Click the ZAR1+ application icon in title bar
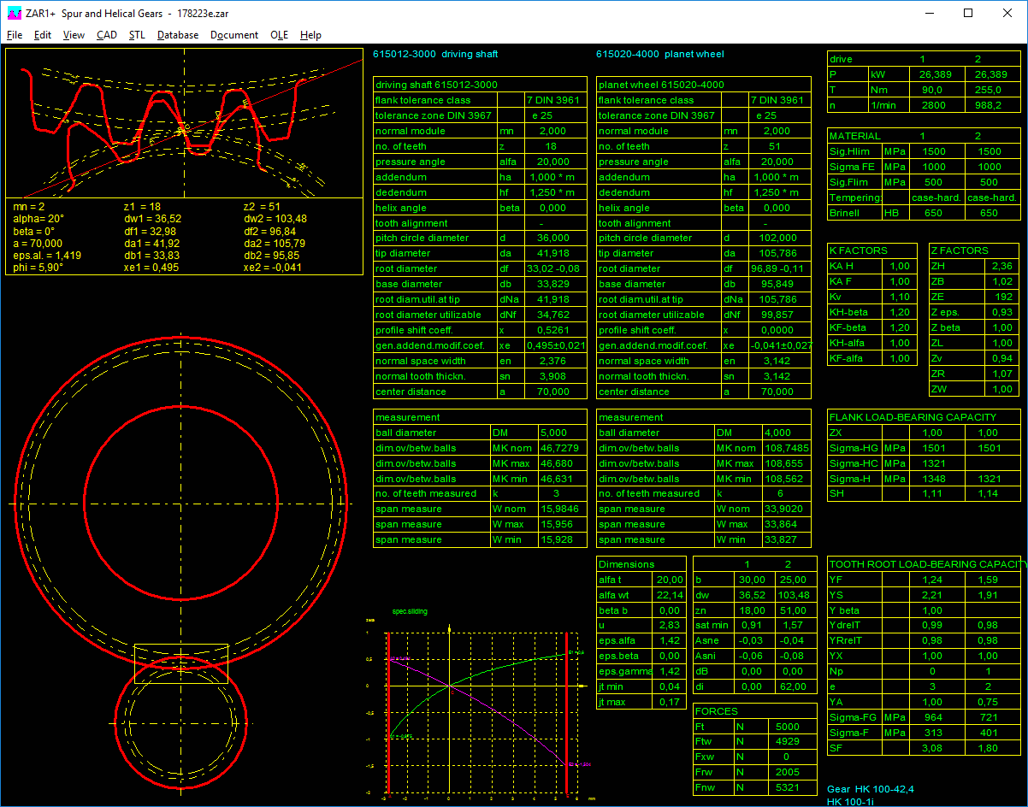 point(14,14)
